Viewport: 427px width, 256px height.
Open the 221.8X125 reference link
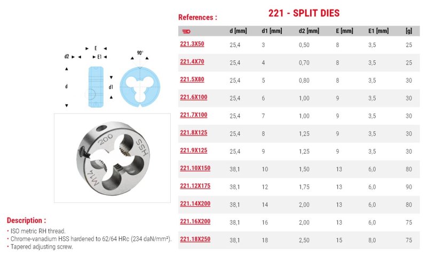click(x=194, y=132)
